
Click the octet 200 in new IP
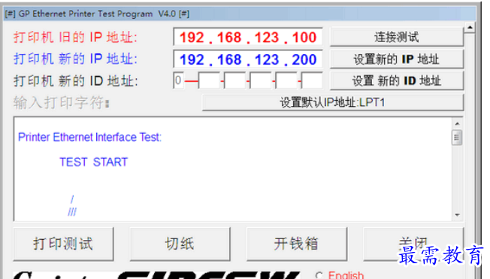[304, 59]
